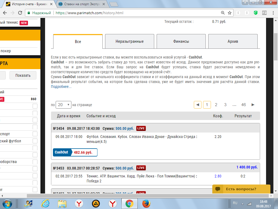Screen dimensions: 278x209
Task: Tick the checkbox next to спорт
Action: pos(35,134)
